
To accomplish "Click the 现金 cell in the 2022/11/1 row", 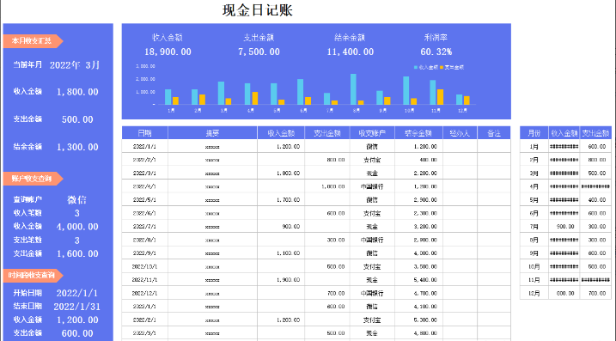I will tap(372, 280).
